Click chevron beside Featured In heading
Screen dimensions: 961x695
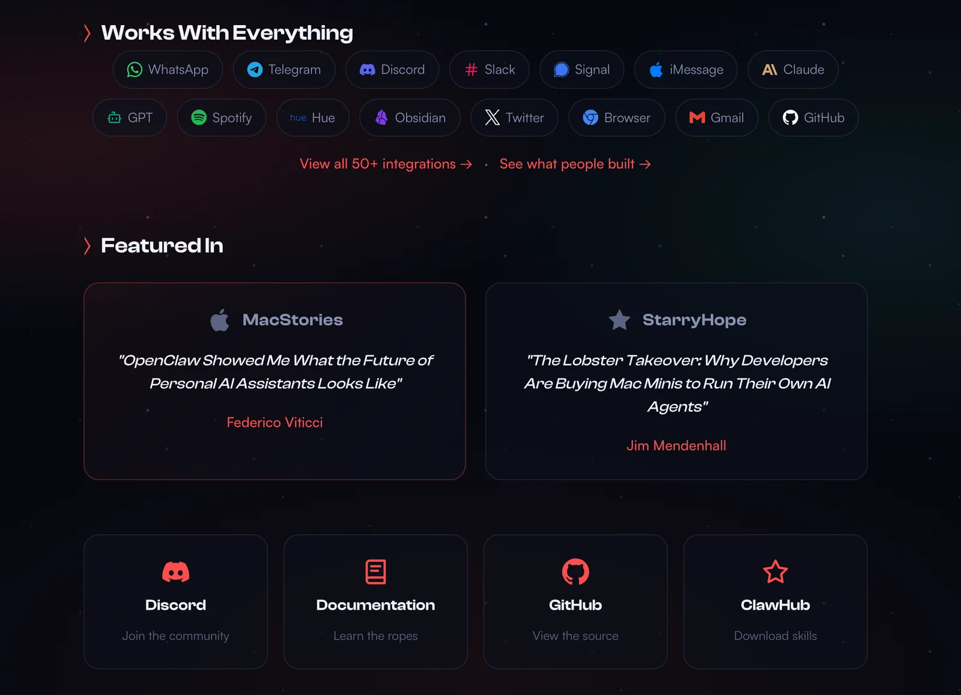(88, 245)
